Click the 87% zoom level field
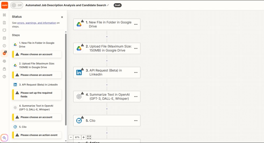264x143 pixels. point(77,137)
